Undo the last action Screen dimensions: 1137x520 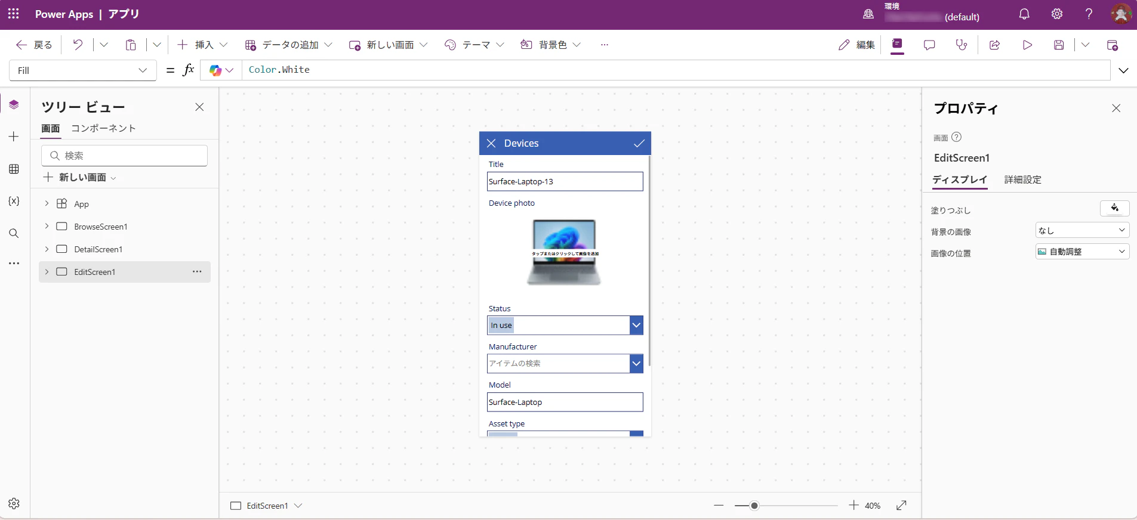[x=78, y=45]
